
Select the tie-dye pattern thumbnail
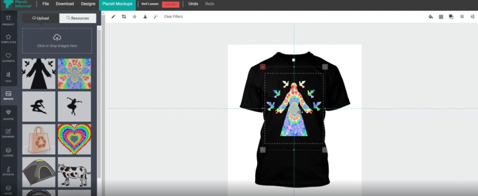click(74, 74)
